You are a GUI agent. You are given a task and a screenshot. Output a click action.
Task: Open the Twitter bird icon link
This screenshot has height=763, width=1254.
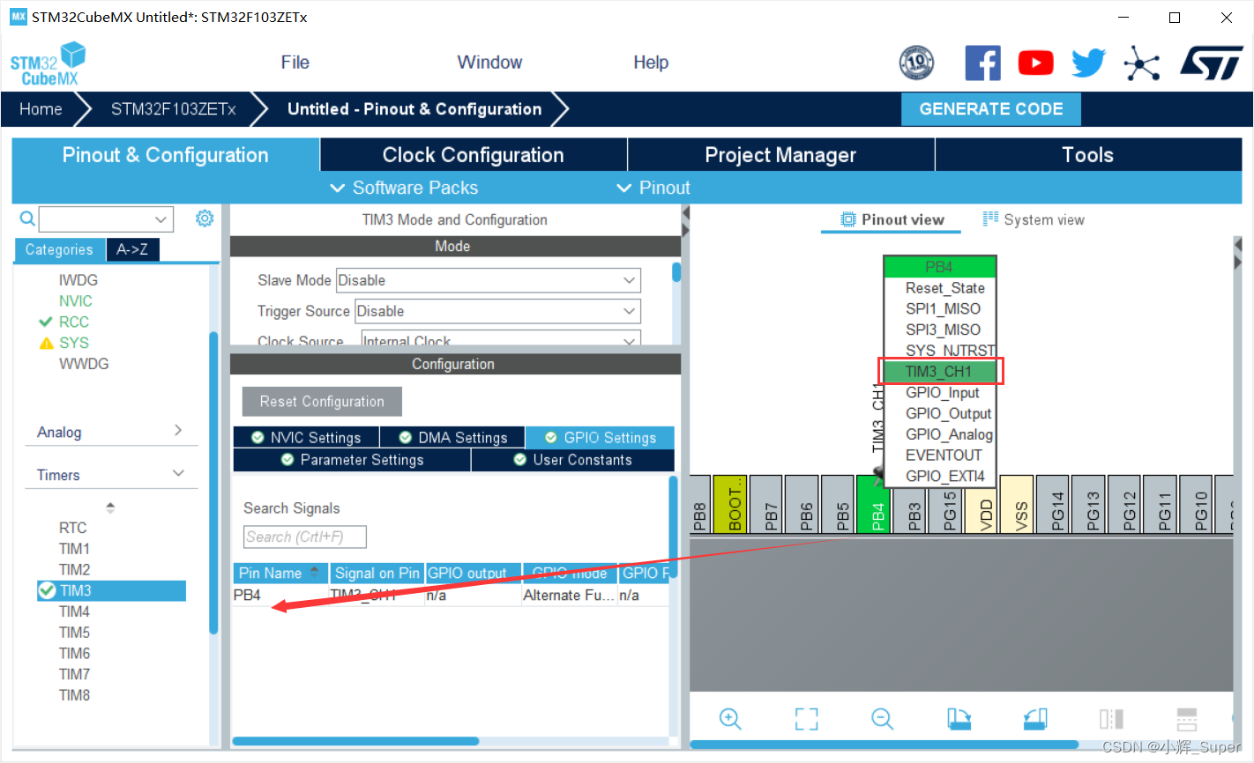[1088, 63]
